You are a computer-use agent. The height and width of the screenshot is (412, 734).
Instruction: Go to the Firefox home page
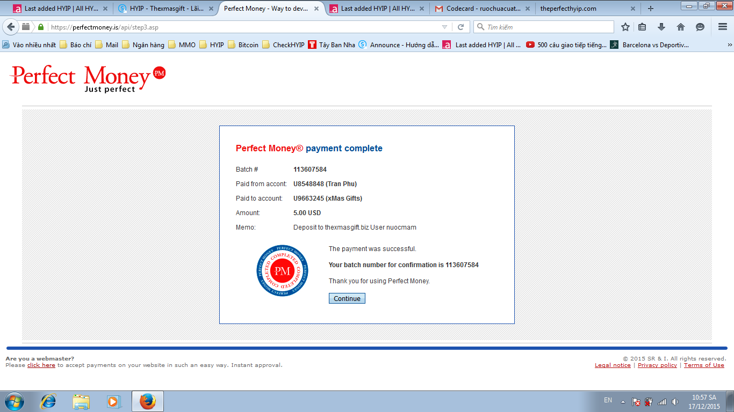(681, 27)
